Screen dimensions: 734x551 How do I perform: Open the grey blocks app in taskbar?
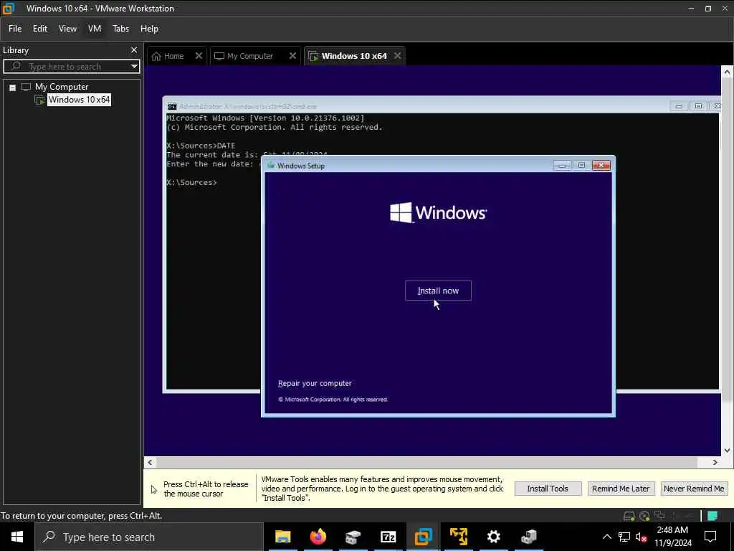(x=528, y=537)
